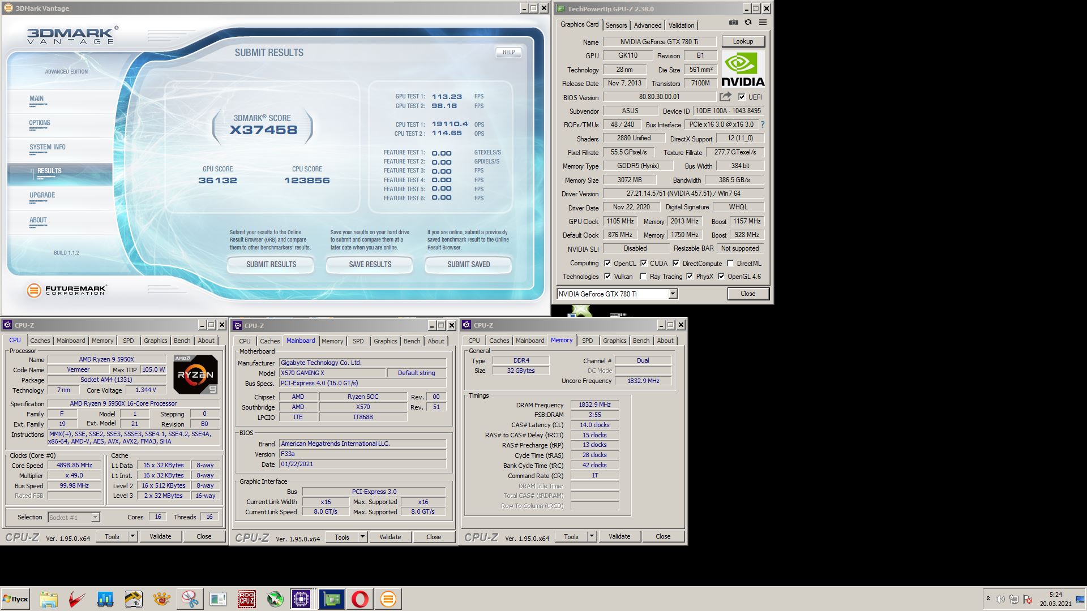Toggle the Vulkan checkbox
The image size is (1087, 611).
point(607,276)
